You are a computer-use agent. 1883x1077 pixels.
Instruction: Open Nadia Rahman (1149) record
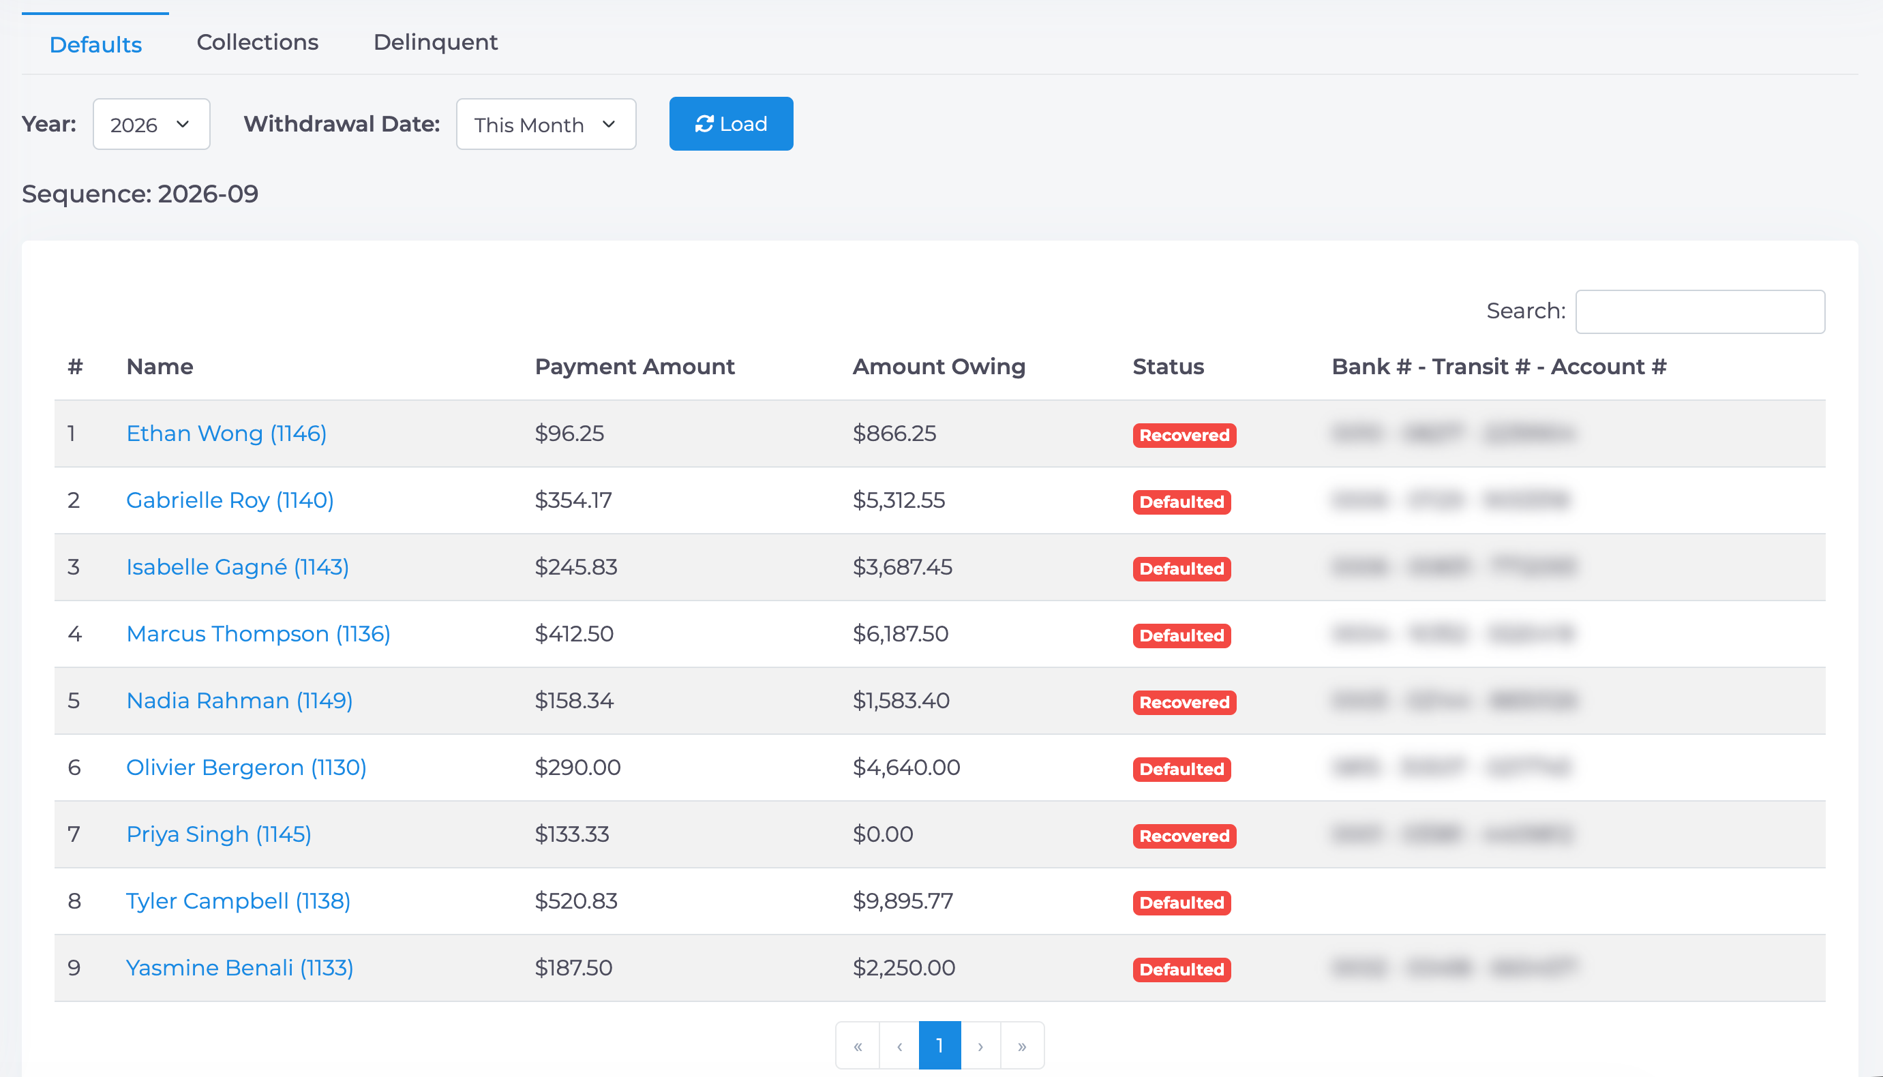pyautogui.click(x=239, y=701)
